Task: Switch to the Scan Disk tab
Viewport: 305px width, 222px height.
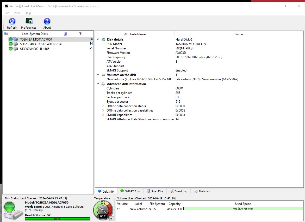Action: coord(155,191)
